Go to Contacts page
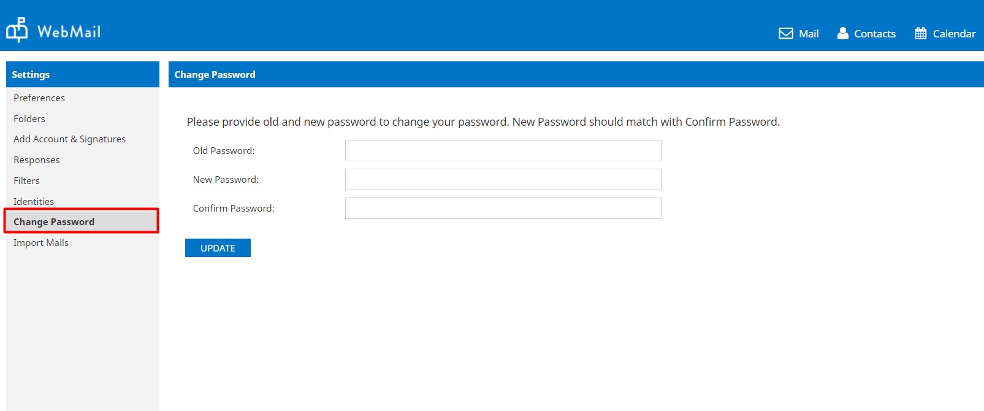Viewport: 984px width, 411px height. tap(874, 34)
